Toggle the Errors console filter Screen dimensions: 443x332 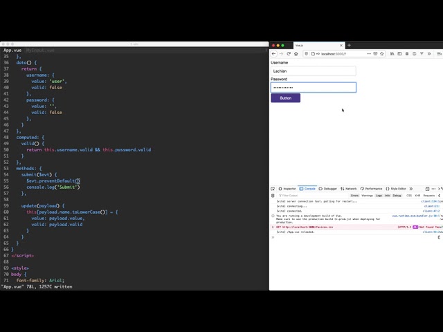[354, 195]
